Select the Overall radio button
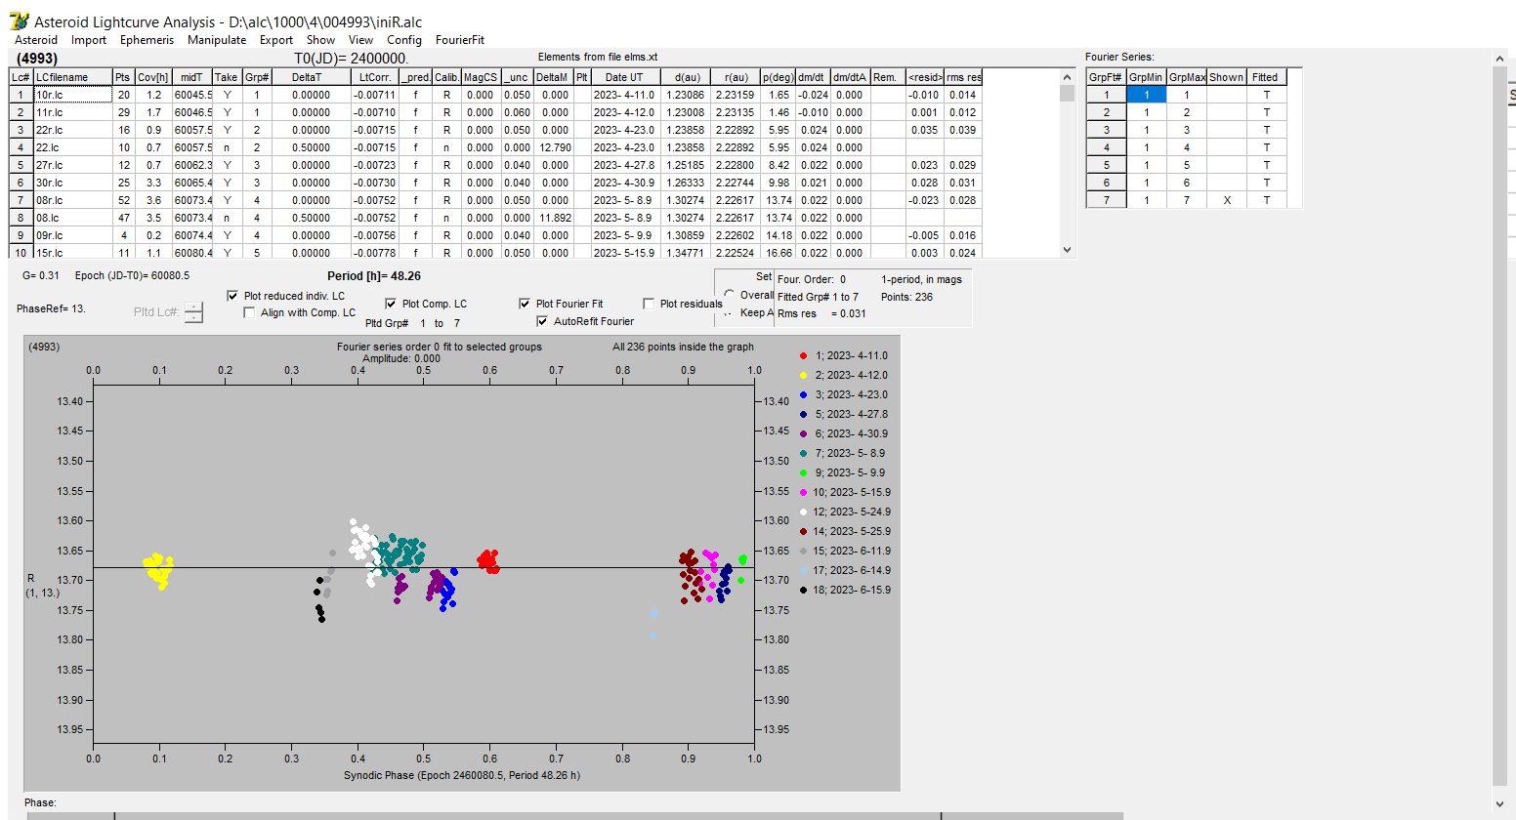Viewport: 1516px width, 820px height. (730, 294)
